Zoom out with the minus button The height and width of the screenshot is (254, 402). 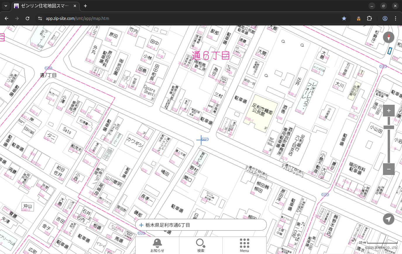coord(389,169)
